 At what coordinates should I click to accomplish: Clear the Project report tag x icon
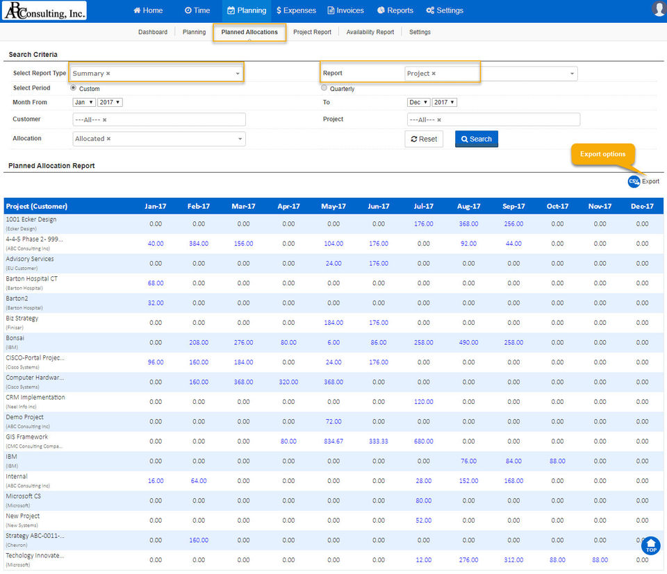[434, 74]
